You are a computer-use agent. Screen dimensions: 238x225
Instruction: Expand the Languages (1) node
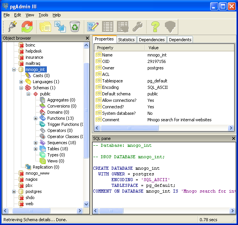(21, 82)
